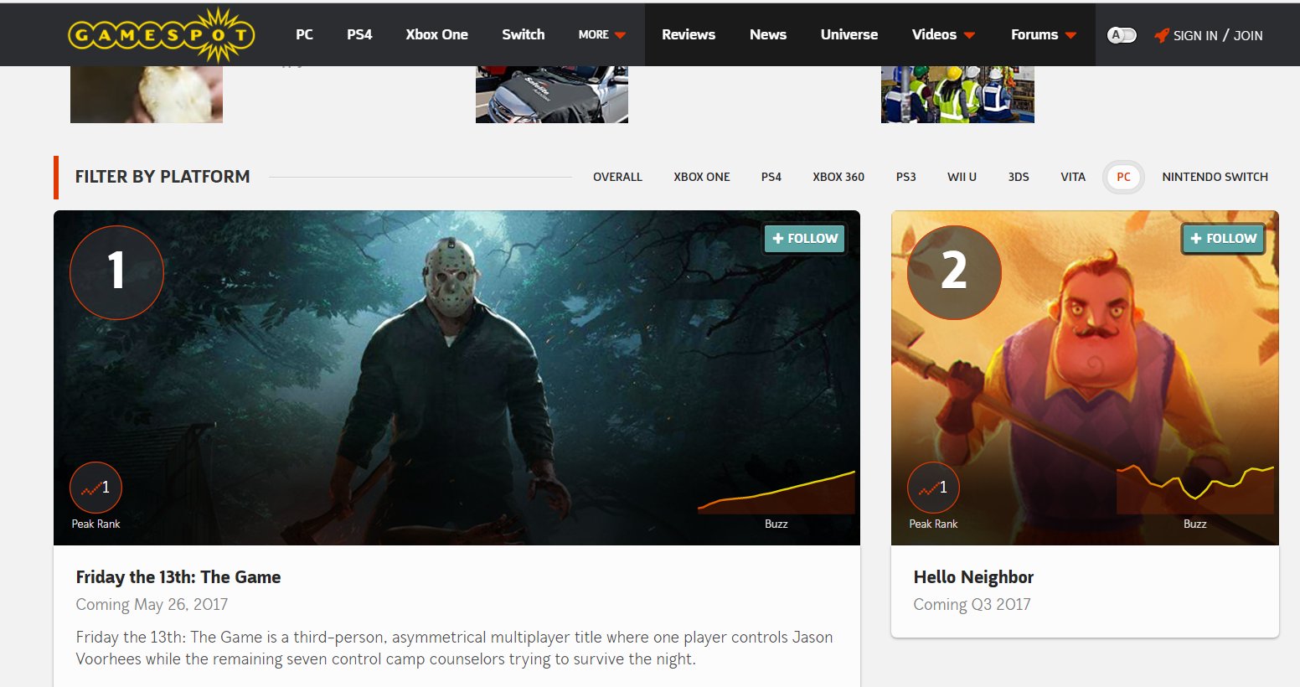Viewport: 1300px width, 687px height.
Task: Toggle the dark mode switch in header
Action: click(1122, 35)
